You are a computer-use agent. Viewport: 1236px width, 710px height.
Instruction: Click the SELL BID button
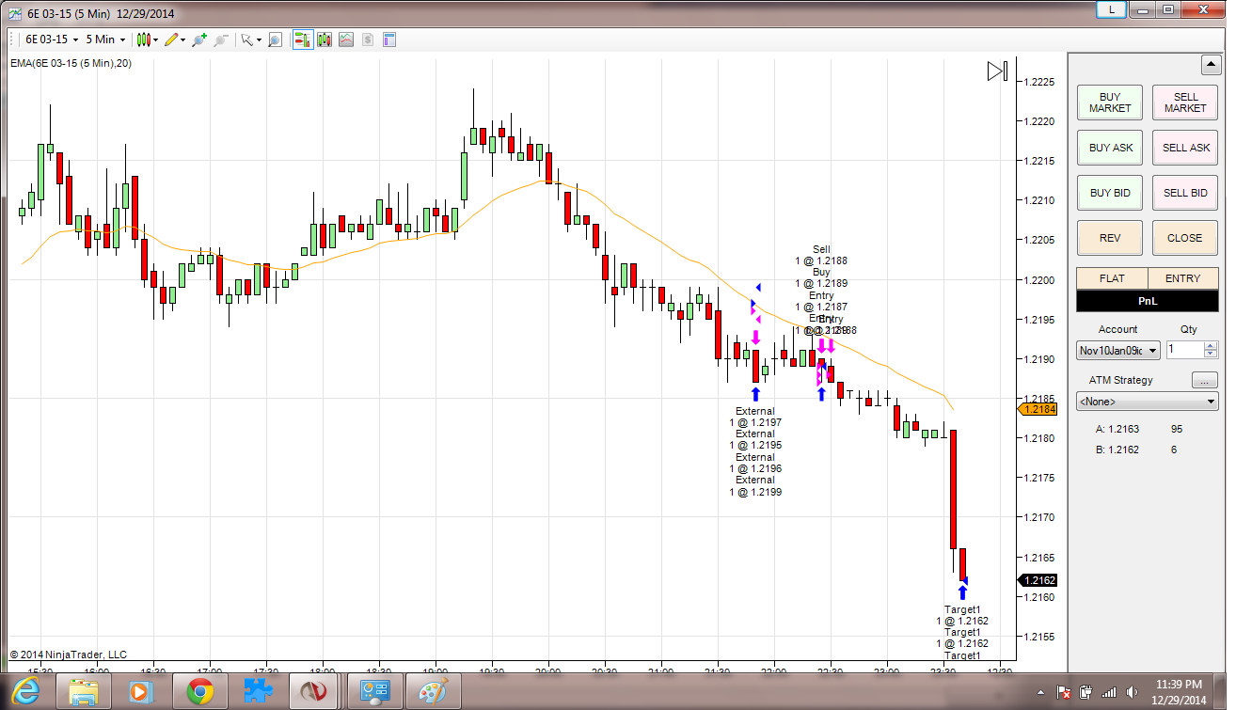coord(1185,193)
